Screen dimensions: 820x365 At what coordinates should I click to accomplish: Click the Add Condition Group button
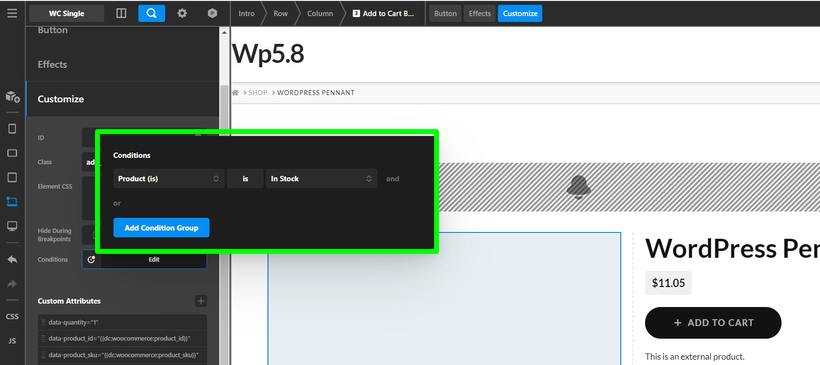[161, 228]
